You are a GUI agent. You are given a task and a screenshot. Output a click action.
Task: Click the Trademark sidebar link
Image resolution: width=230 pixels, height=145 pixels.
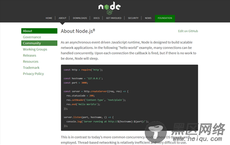pyautogui.click(x=31, y=68)
